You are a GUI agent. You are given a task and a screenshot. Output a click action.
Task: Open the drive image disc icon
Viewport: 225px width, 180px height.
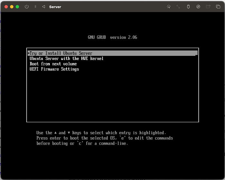pos(198,7)
